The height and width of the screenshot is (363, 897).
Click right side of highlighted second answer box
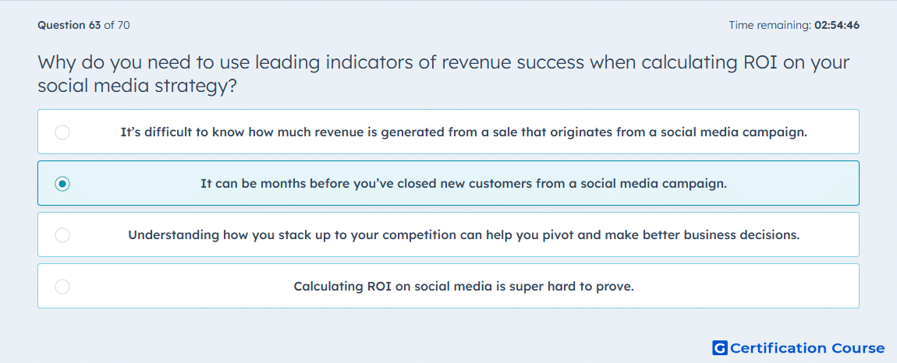tap(801, 184)
